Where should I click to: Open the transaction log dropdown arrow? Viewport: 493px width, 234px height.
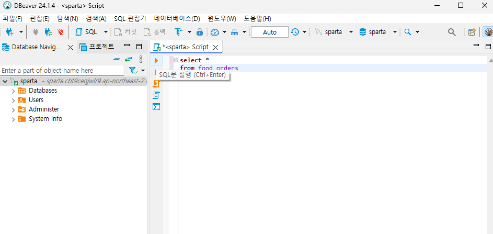pyautogui.click(x=304, y=32)
